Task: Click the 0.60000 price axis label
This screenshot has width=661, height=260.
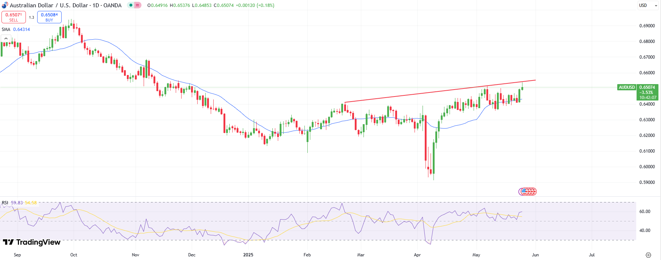Action: coord(647,167)
